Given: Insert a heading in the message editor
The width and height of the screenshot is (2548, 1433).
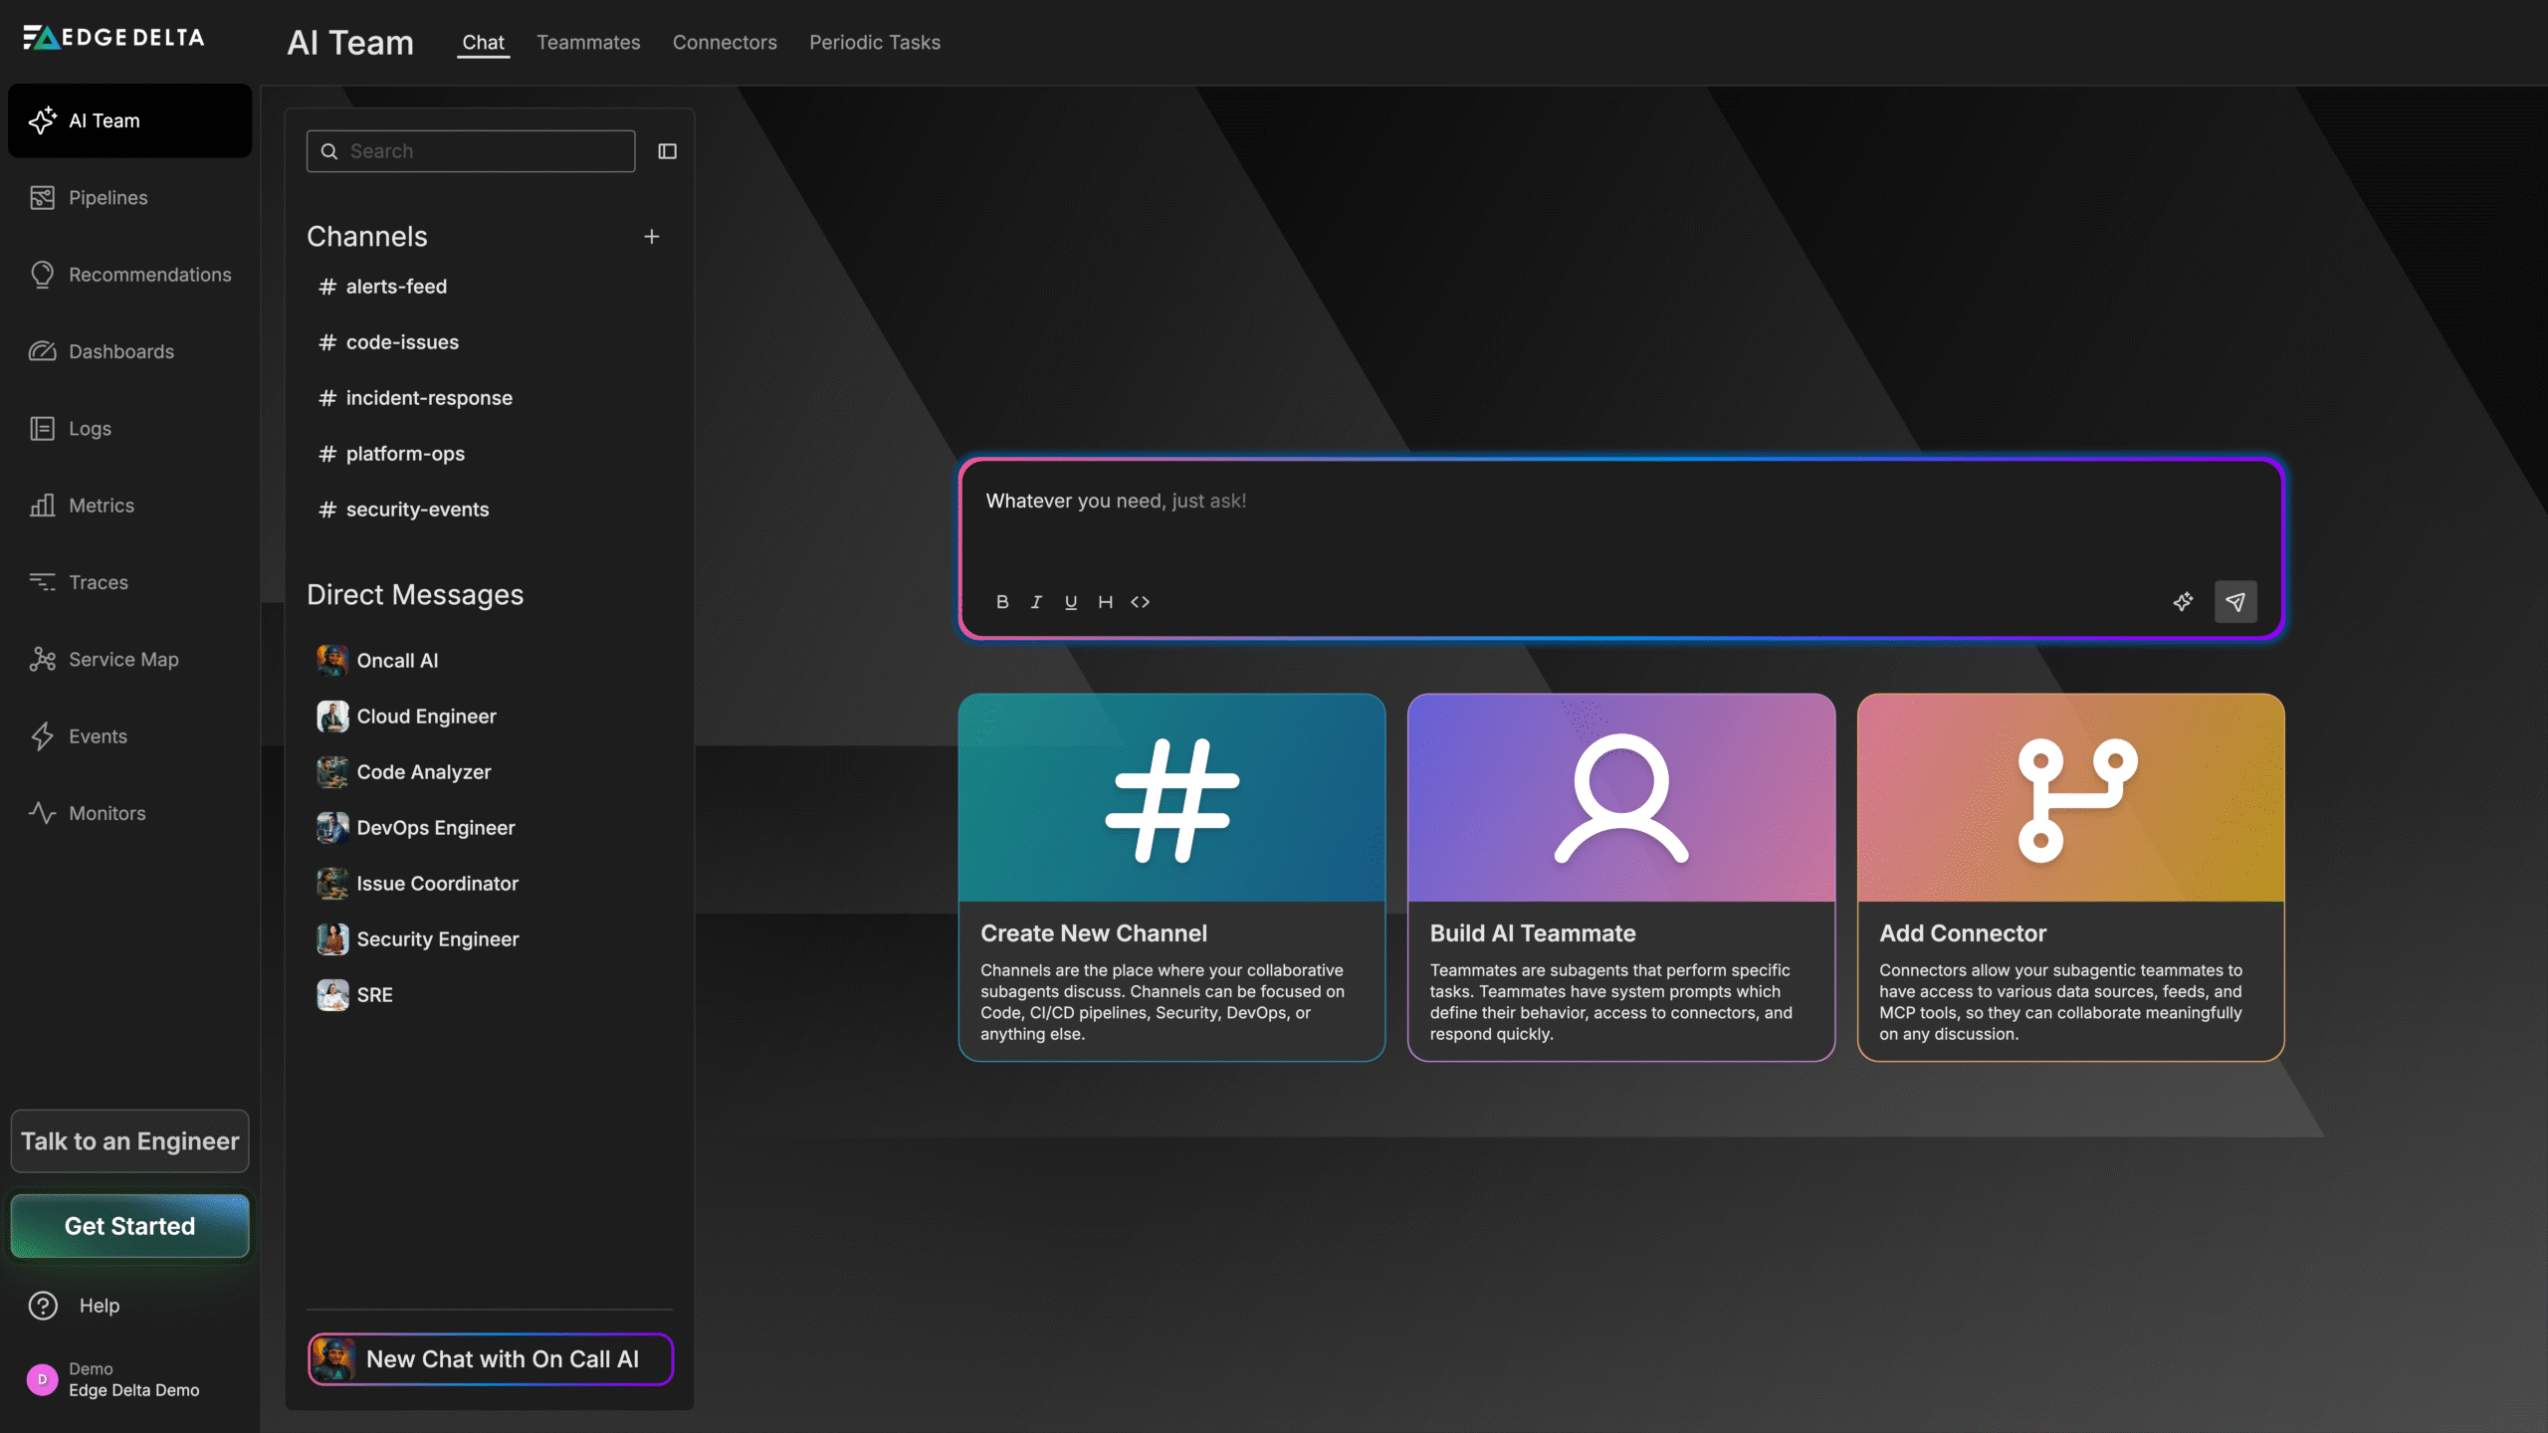Looking at the screenshot, I should click(1105, 601).
